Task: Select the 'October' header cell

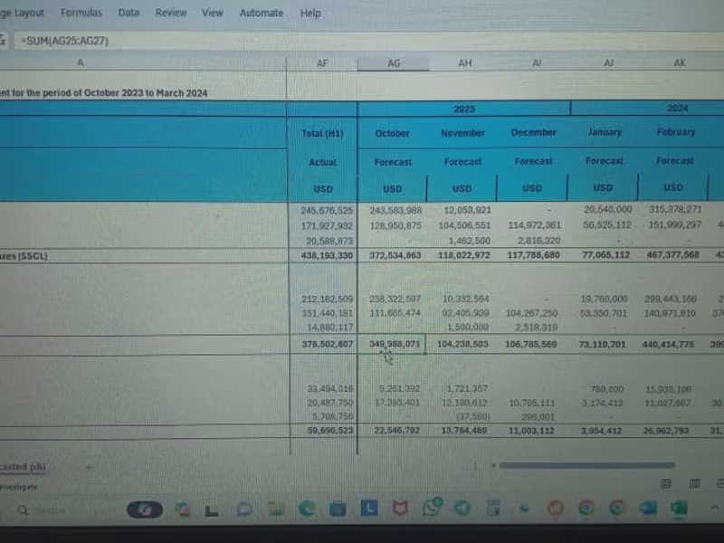Action: (392, 133)
